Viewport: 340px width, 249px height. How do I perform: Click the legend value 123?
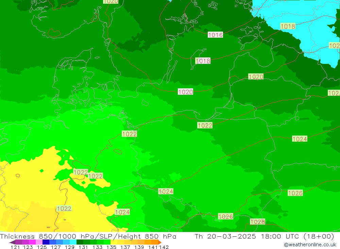[x=28, y=247]
